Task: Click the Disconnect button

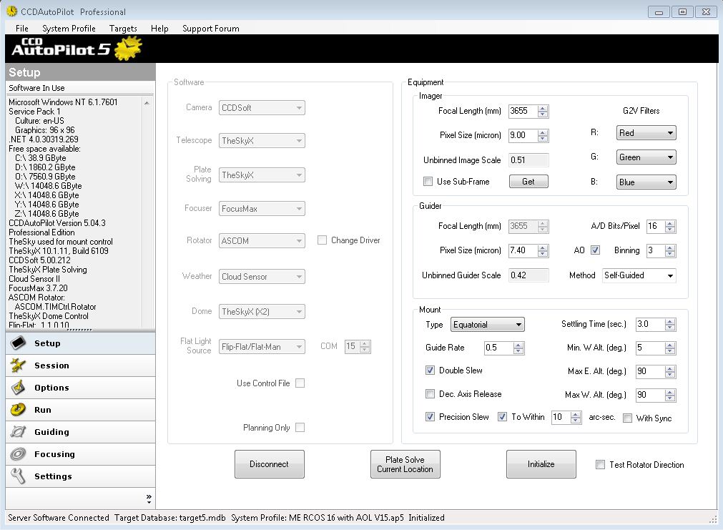Action: 270,464
